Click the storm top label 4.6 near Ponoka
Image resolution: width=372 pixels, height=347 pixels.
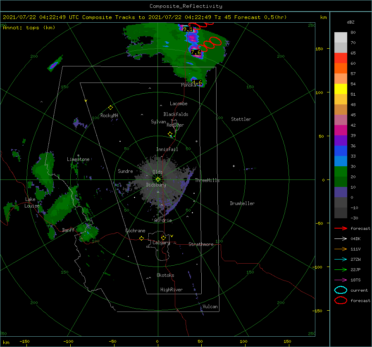pyautogui.click(x=197, y=83)
